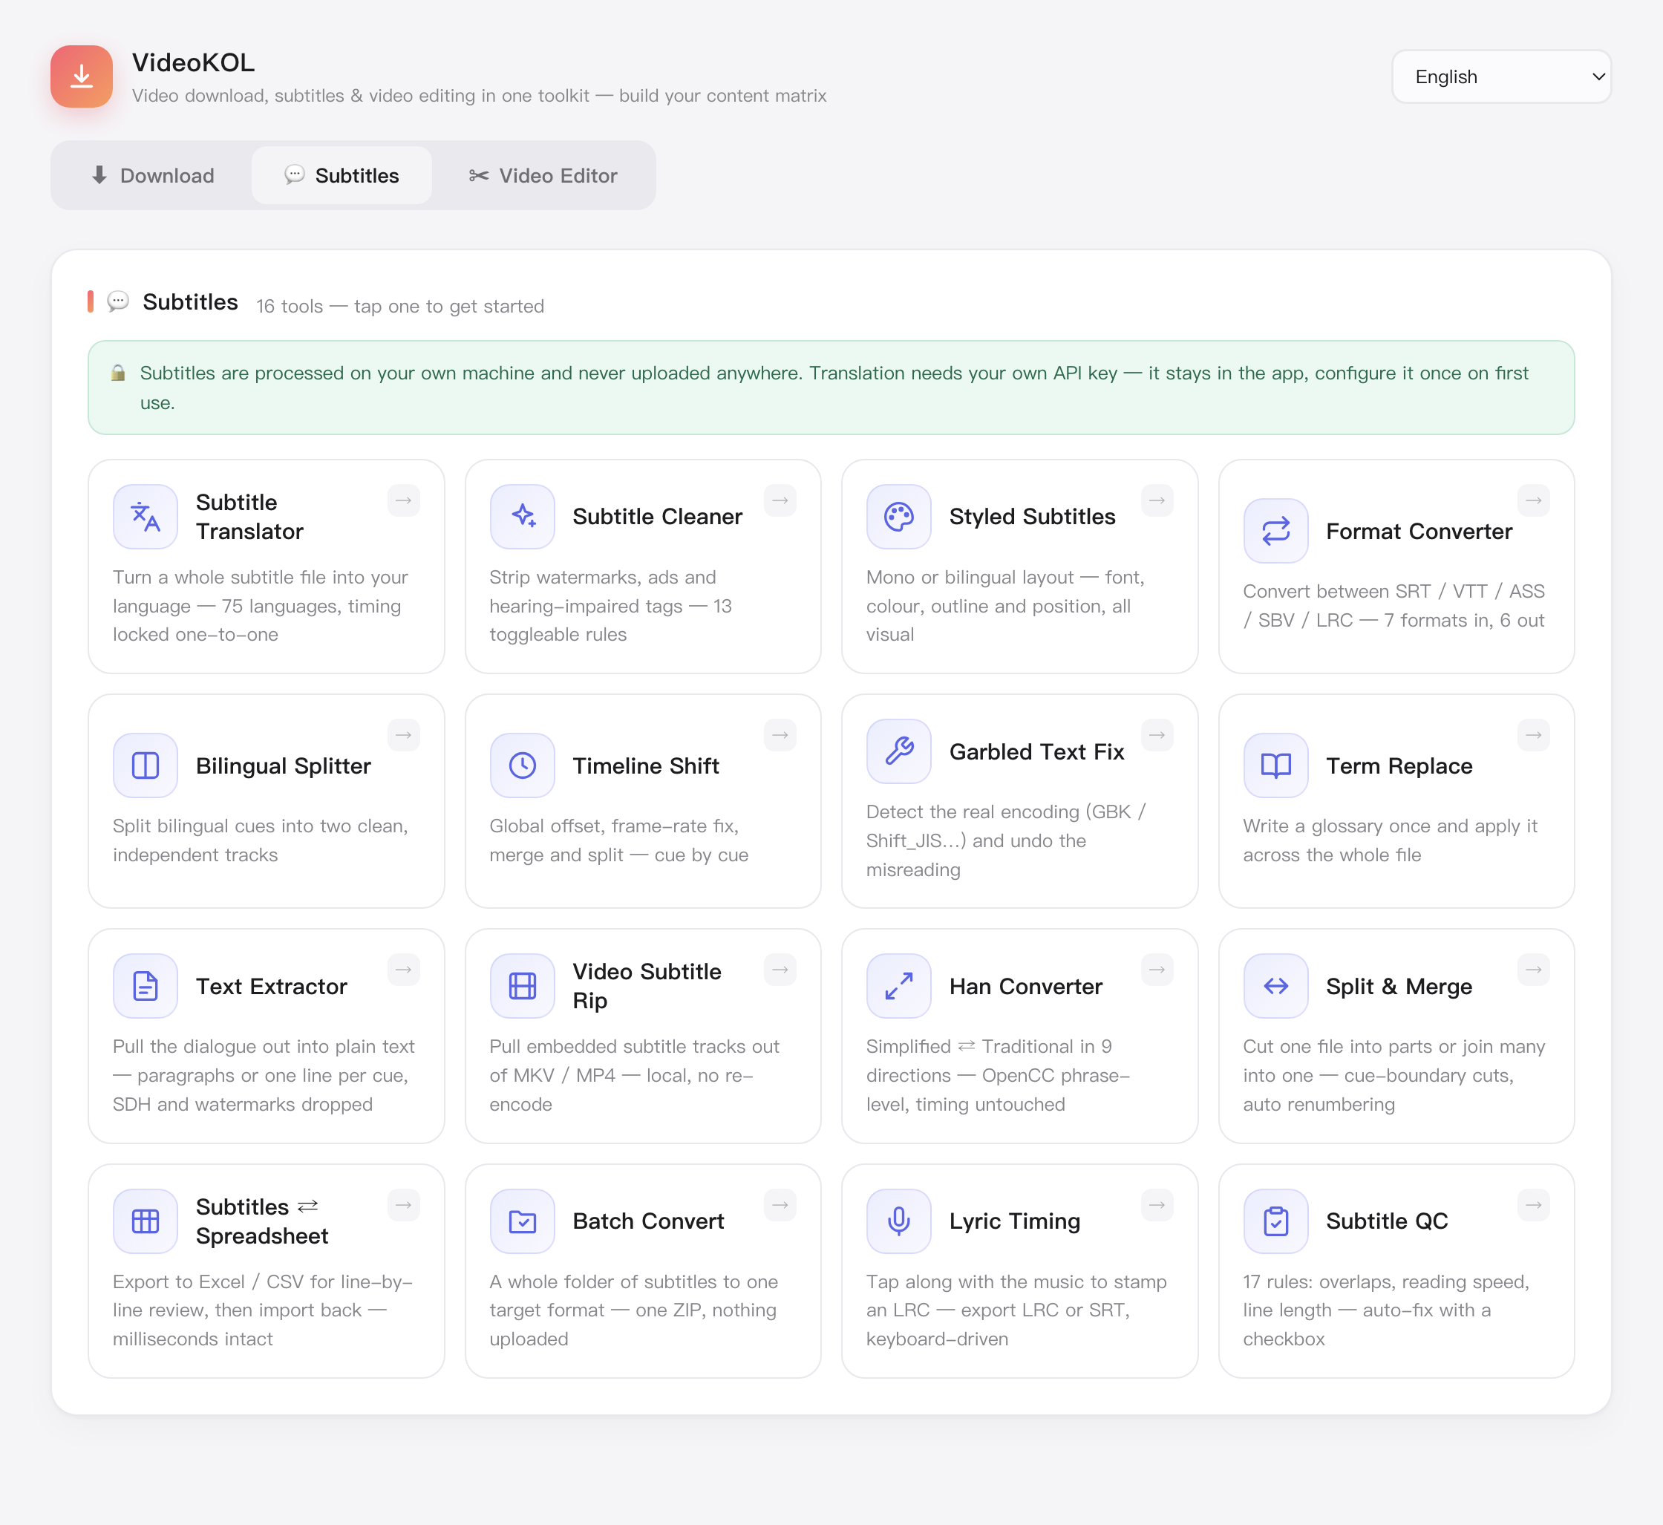Click the Batch Convert folder icon
1663x1525 pixels.
point(523,1221)
